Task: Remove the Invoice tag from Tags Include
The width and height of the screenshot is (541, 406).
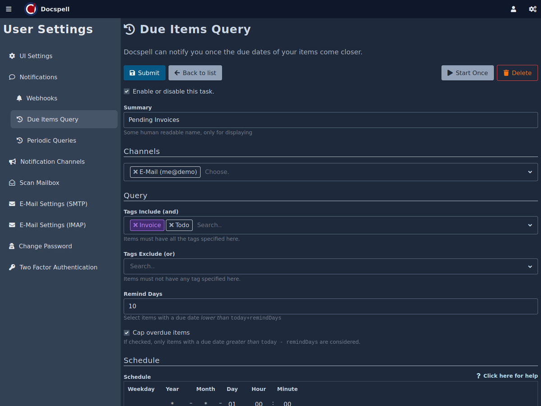Action: [135, 225]
